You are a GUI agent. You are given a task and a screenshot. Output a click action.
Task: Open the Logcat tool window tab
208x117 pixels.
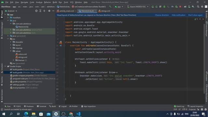tap(63, 106)
